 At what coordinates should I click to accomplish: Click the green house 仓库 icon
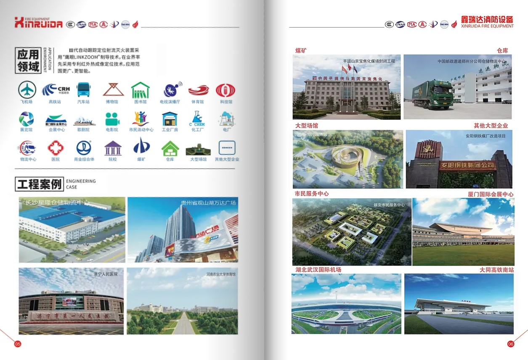170,148
